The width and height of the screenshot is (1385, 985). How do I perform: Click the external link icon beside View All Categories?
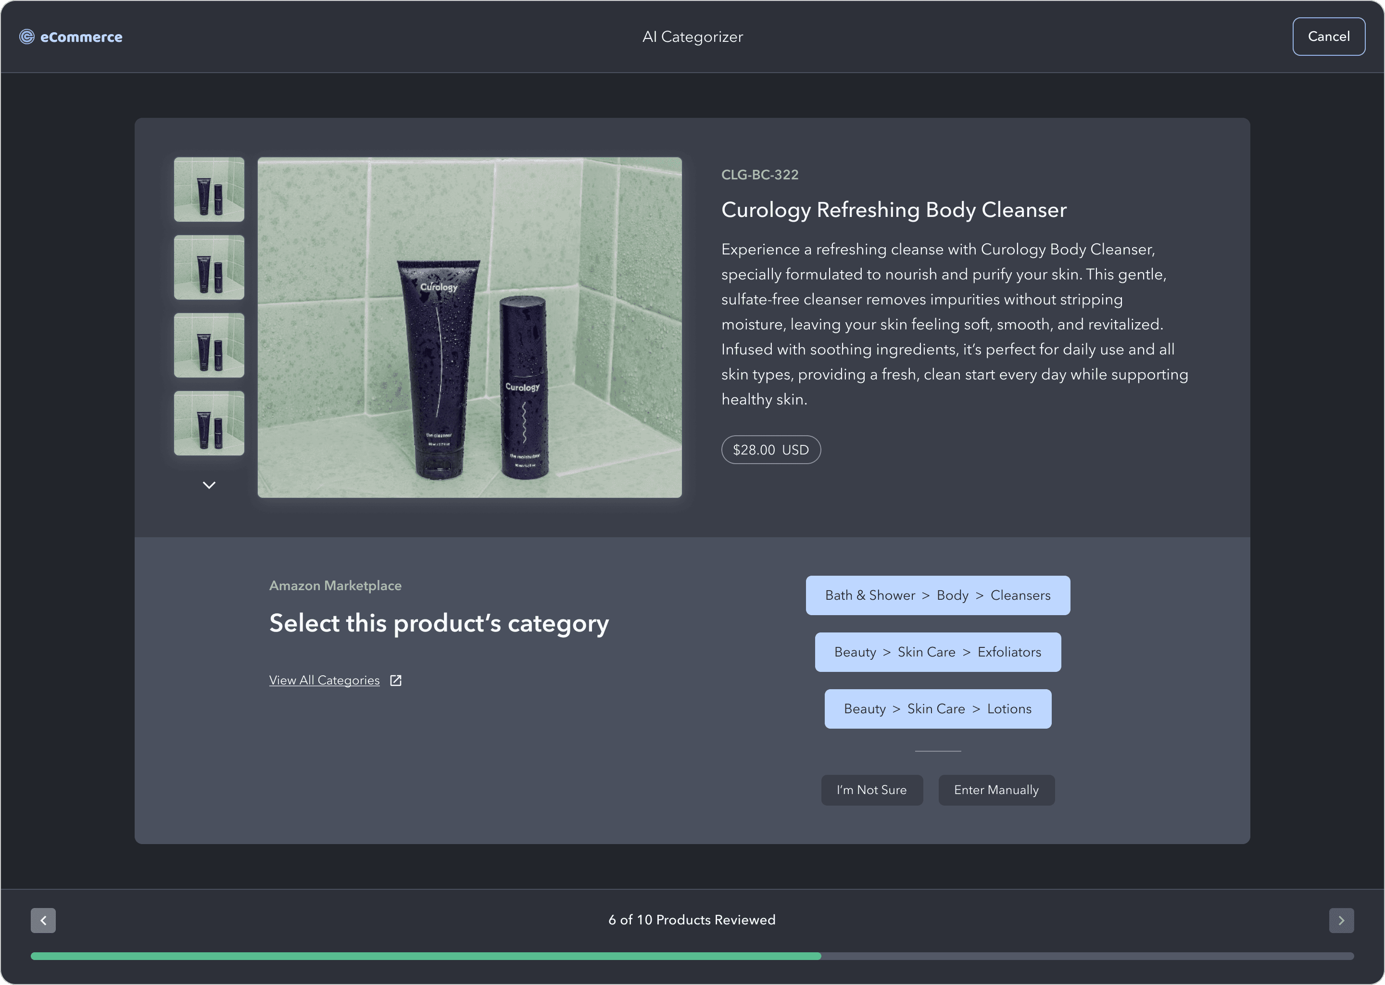click(x=396, y=681)
